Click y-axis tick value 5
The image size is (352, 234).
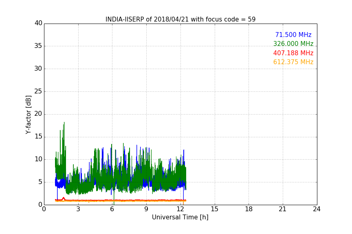coord(40,182)
